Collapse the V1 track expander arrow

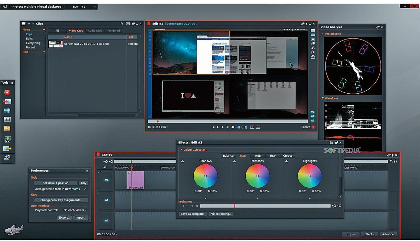tap(98, 173)
